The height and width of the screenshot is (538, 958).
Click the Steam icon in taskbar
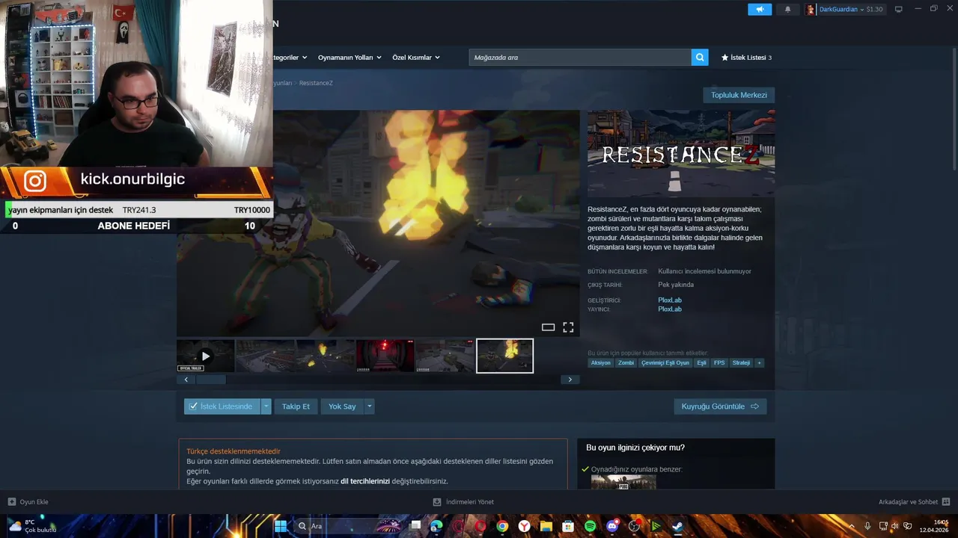(677, 526)
